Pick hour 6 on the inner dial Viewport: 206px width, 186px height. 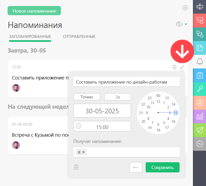pos(158,124)
